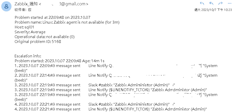Click the Reply arrow icon

click(202, 3)
